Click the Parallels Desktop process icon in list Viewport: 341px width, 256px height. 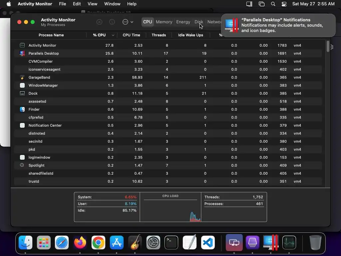pos(22,53)
